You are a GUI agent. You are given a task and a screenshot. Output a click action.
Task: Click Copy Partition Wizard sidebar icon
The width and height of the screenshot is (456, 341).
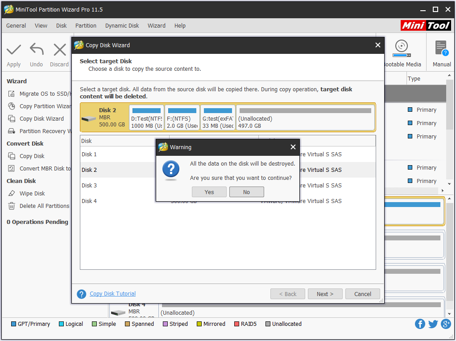[x=11, y=106]
